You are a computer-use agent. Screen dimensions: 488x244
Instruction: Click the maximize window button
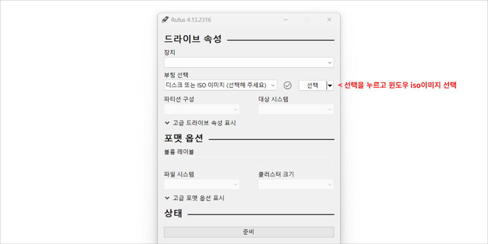(x=307, y=20)
